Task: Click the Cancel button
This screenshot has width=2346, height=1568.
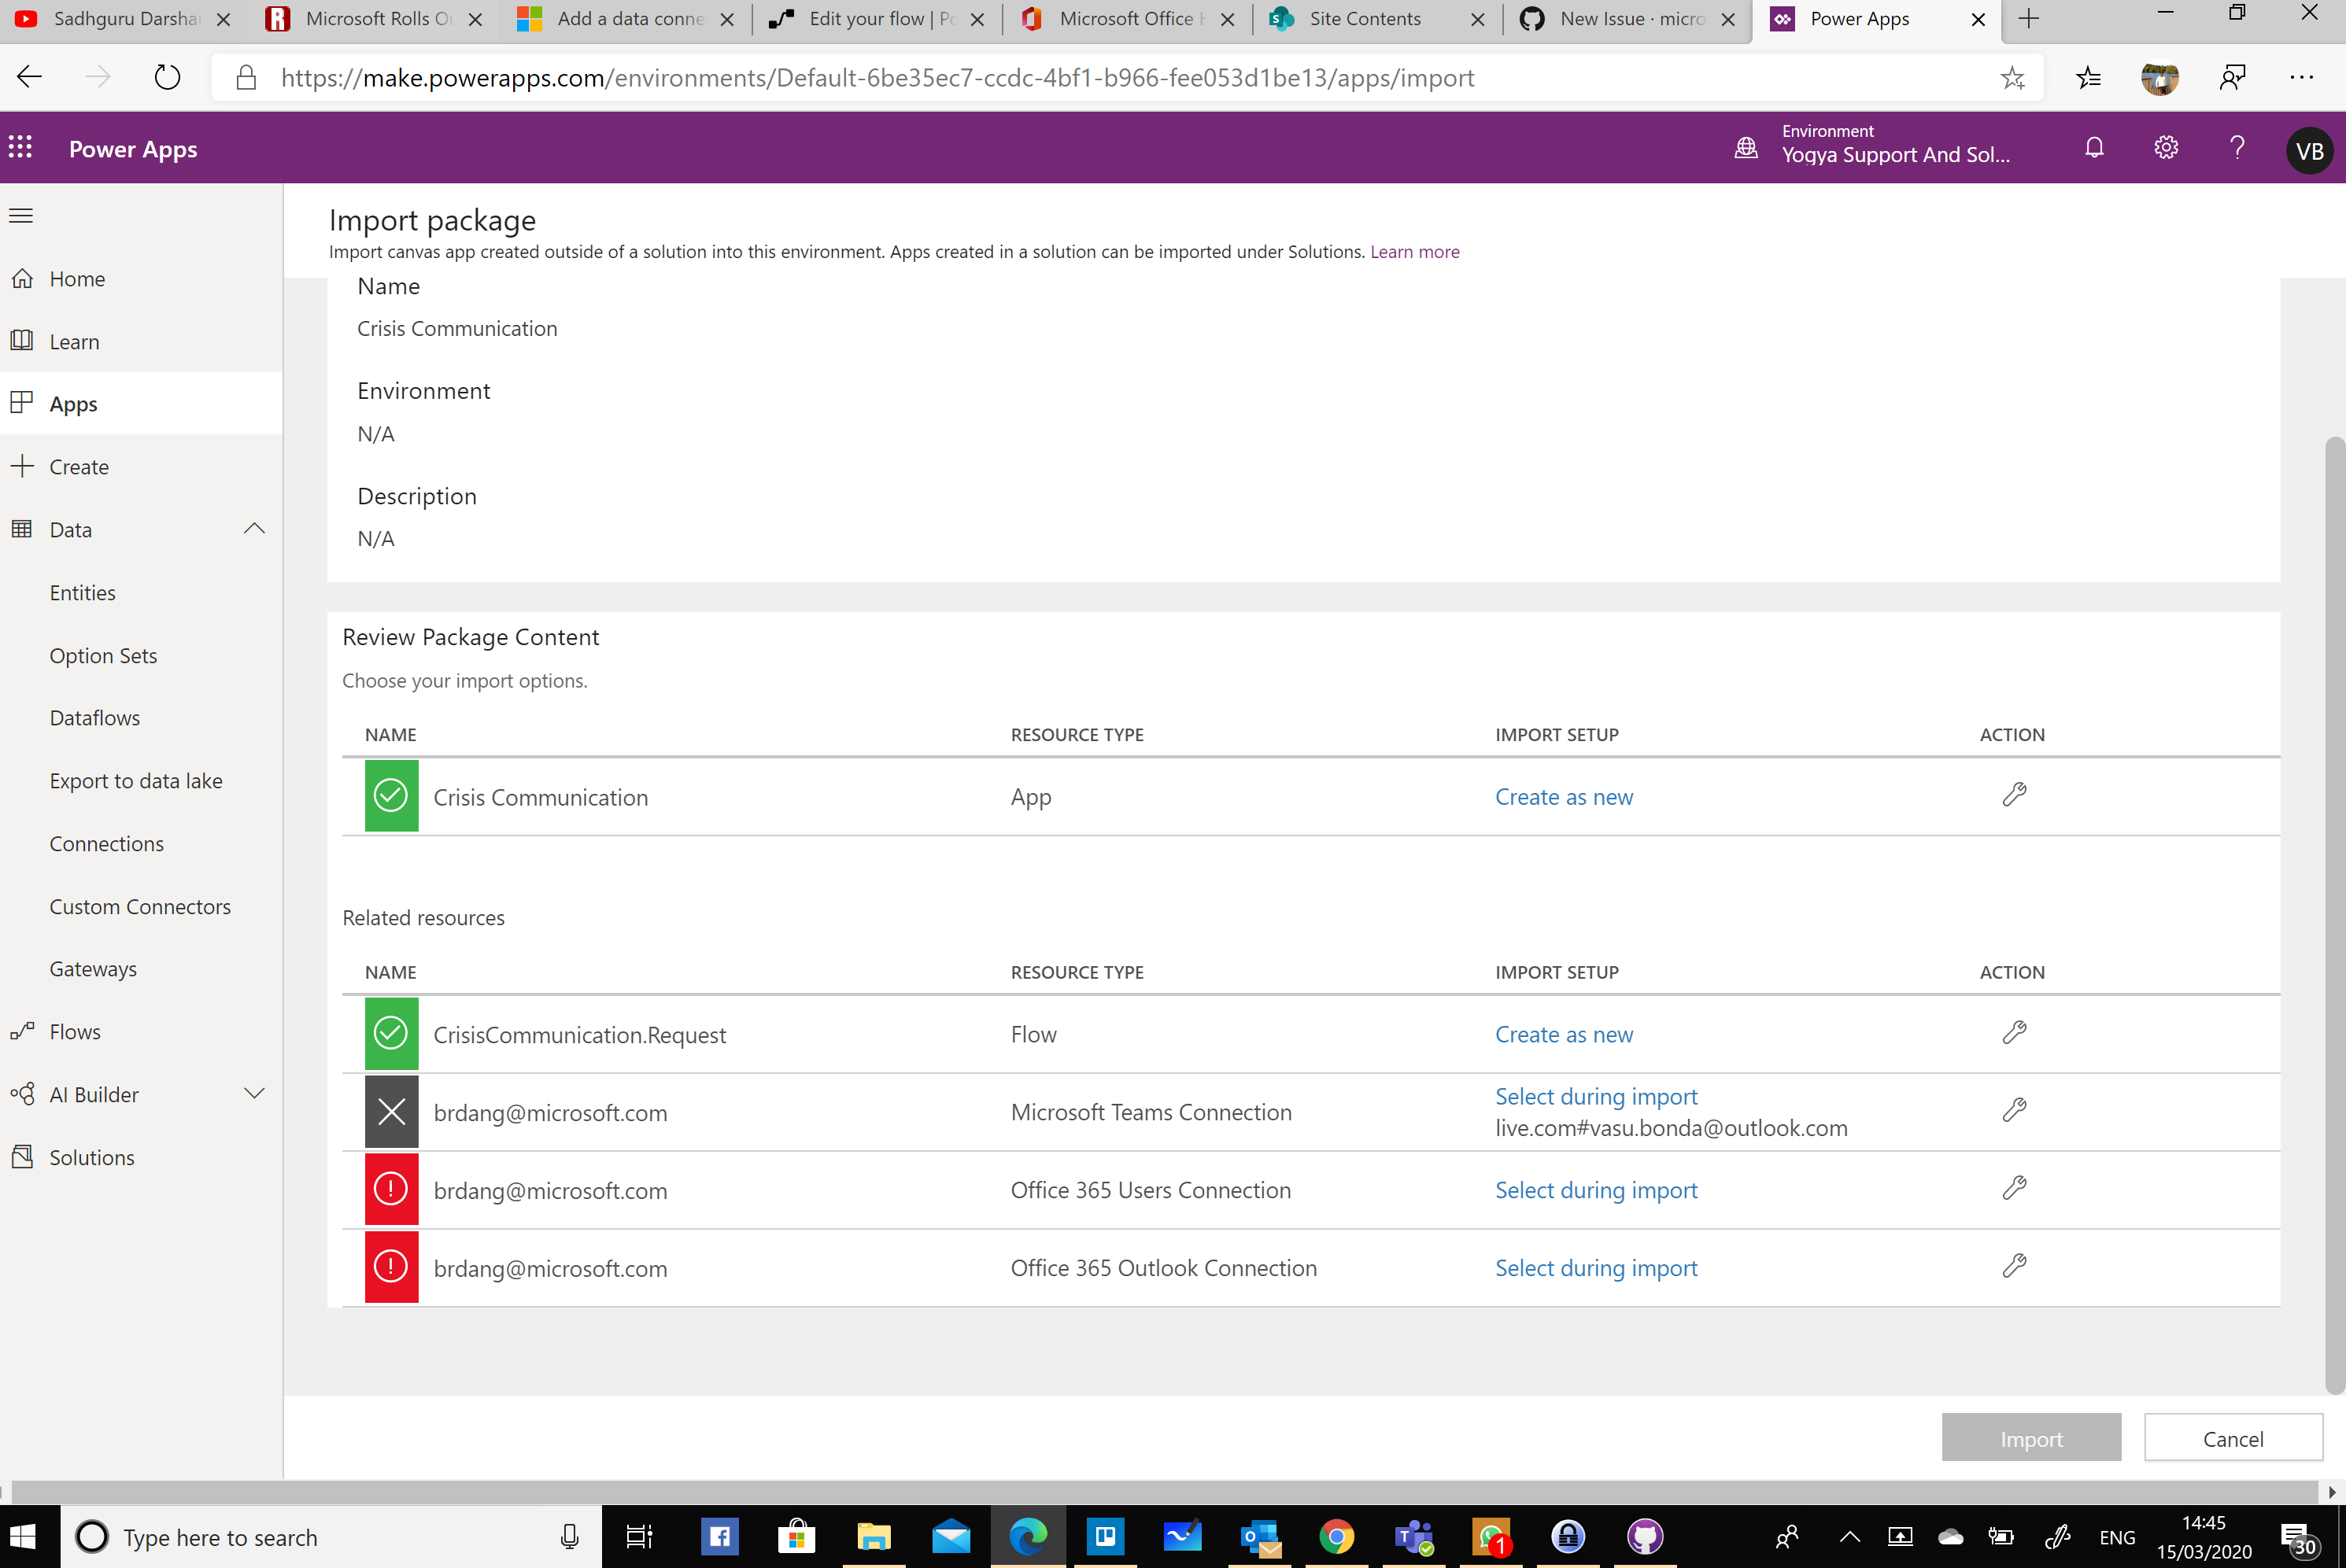Action: pos(2233,1437)
